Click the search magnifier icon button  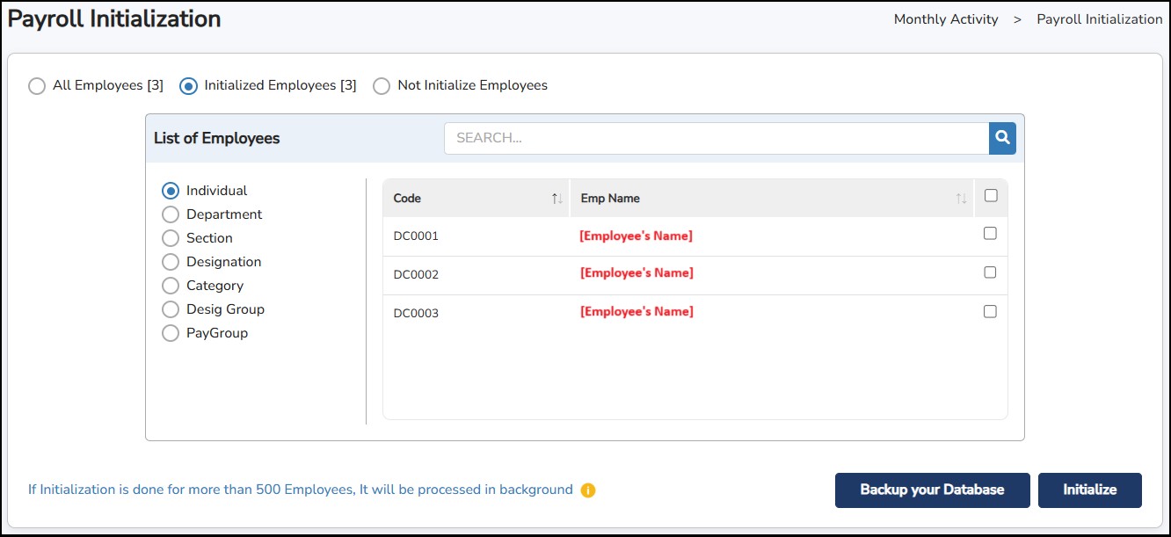1002,138
